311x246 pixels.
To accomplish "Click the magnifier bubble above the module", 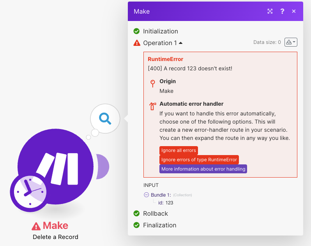I will [x=105, y=119].
